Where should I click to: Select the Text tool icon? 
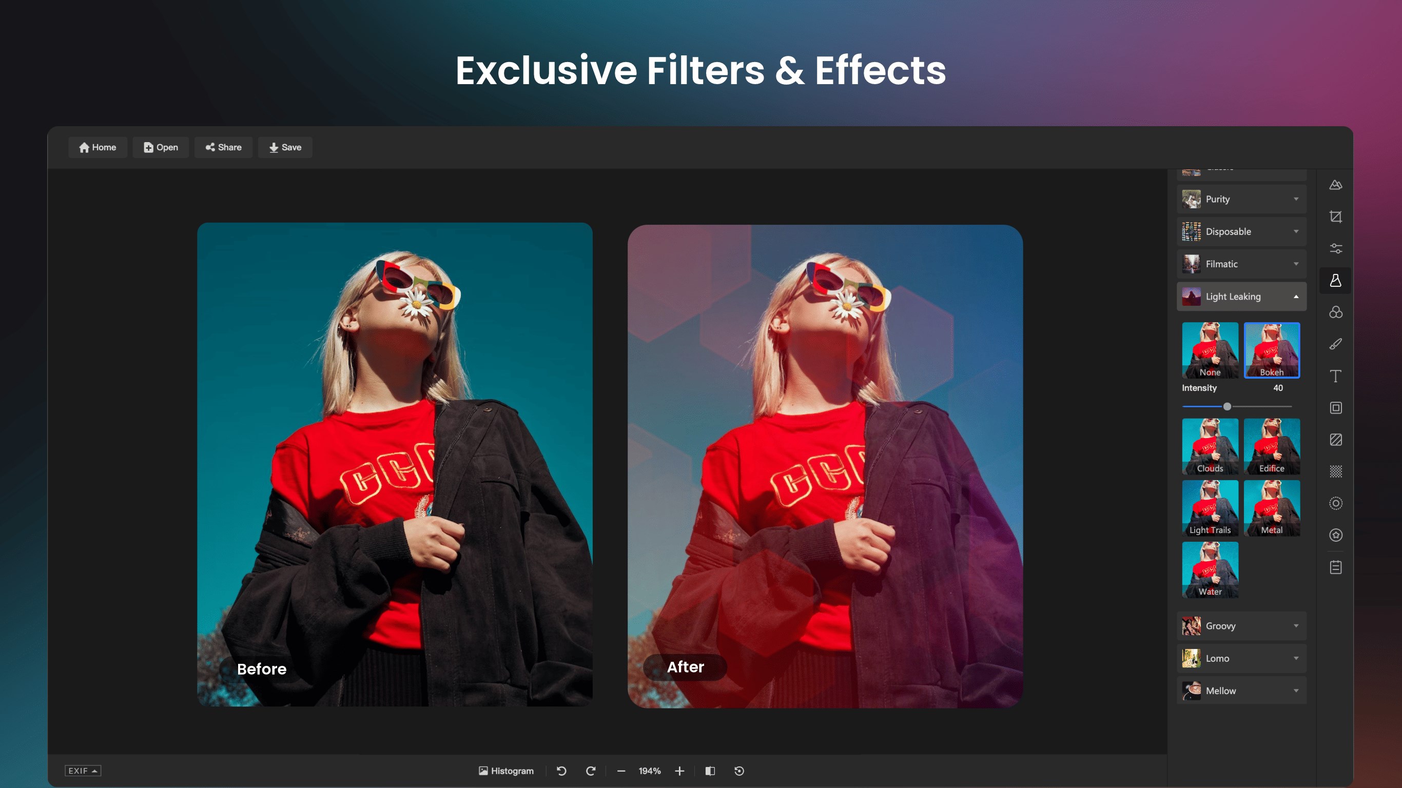[1335, 376]
